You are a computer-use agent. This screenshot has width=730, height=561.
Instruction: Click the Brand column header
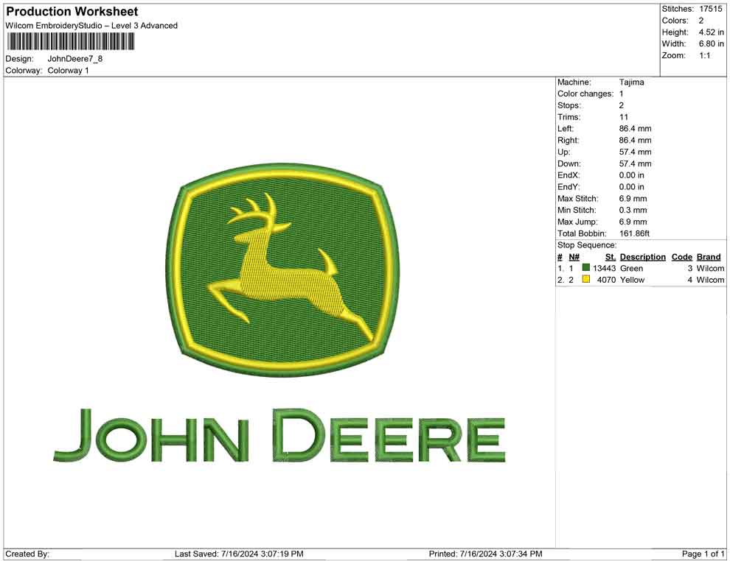(x=708, y=256)
